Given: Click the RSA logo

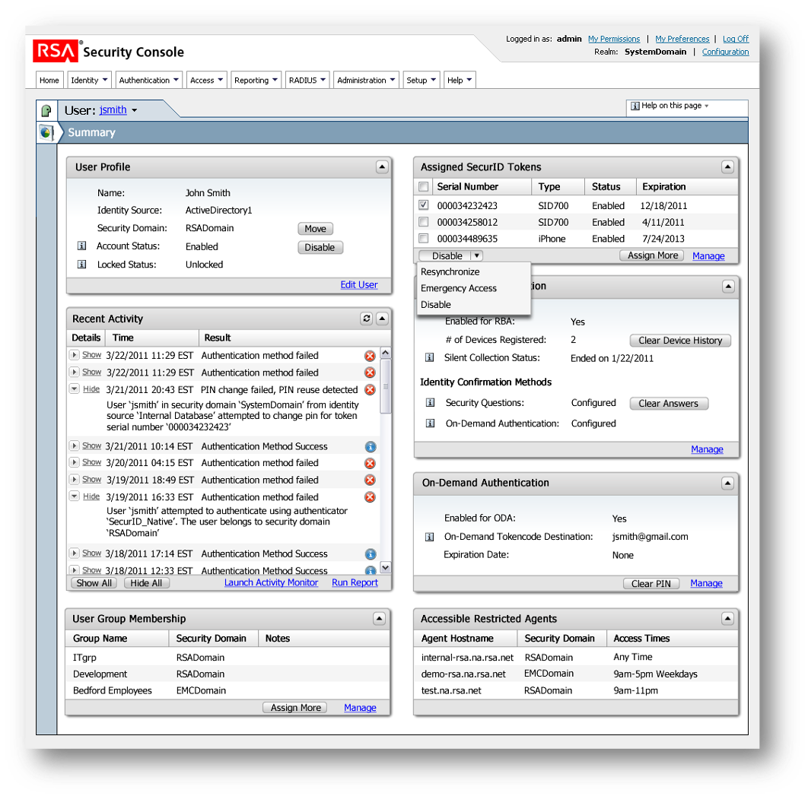Looking at the screenshot, I should click(56, 51).
